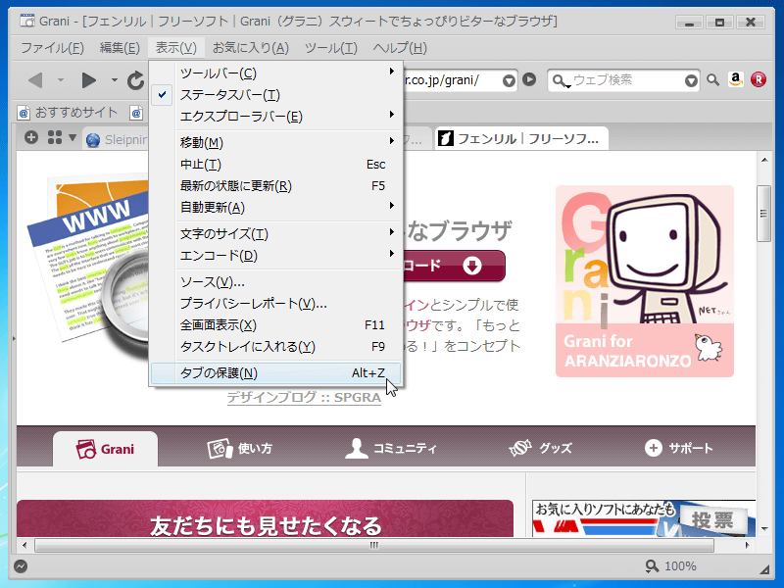Click the scroll down arrow
Viewport: 784px width, 588px height.
click(x=764, y=529)
